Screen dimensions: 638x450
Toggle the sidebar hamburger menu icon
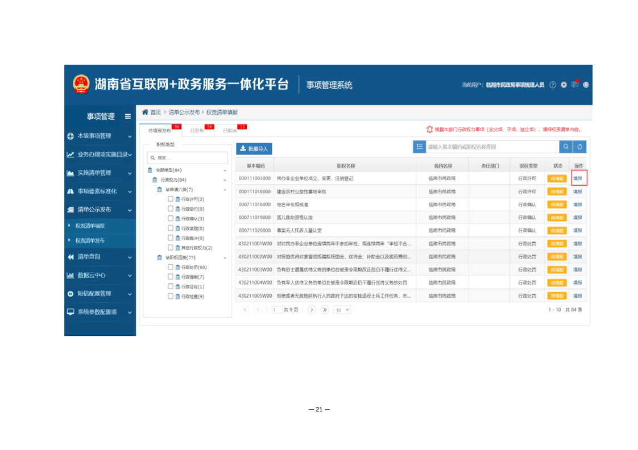127,116
